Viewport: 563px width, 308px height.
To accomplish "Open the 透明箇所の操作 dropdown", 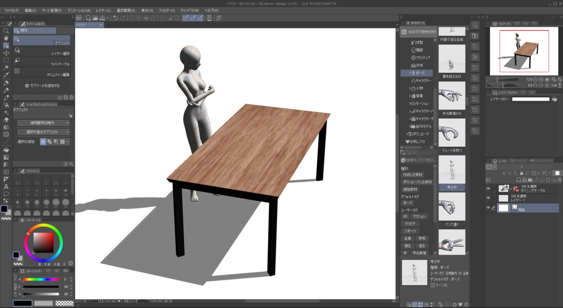I will click(43, 123).
